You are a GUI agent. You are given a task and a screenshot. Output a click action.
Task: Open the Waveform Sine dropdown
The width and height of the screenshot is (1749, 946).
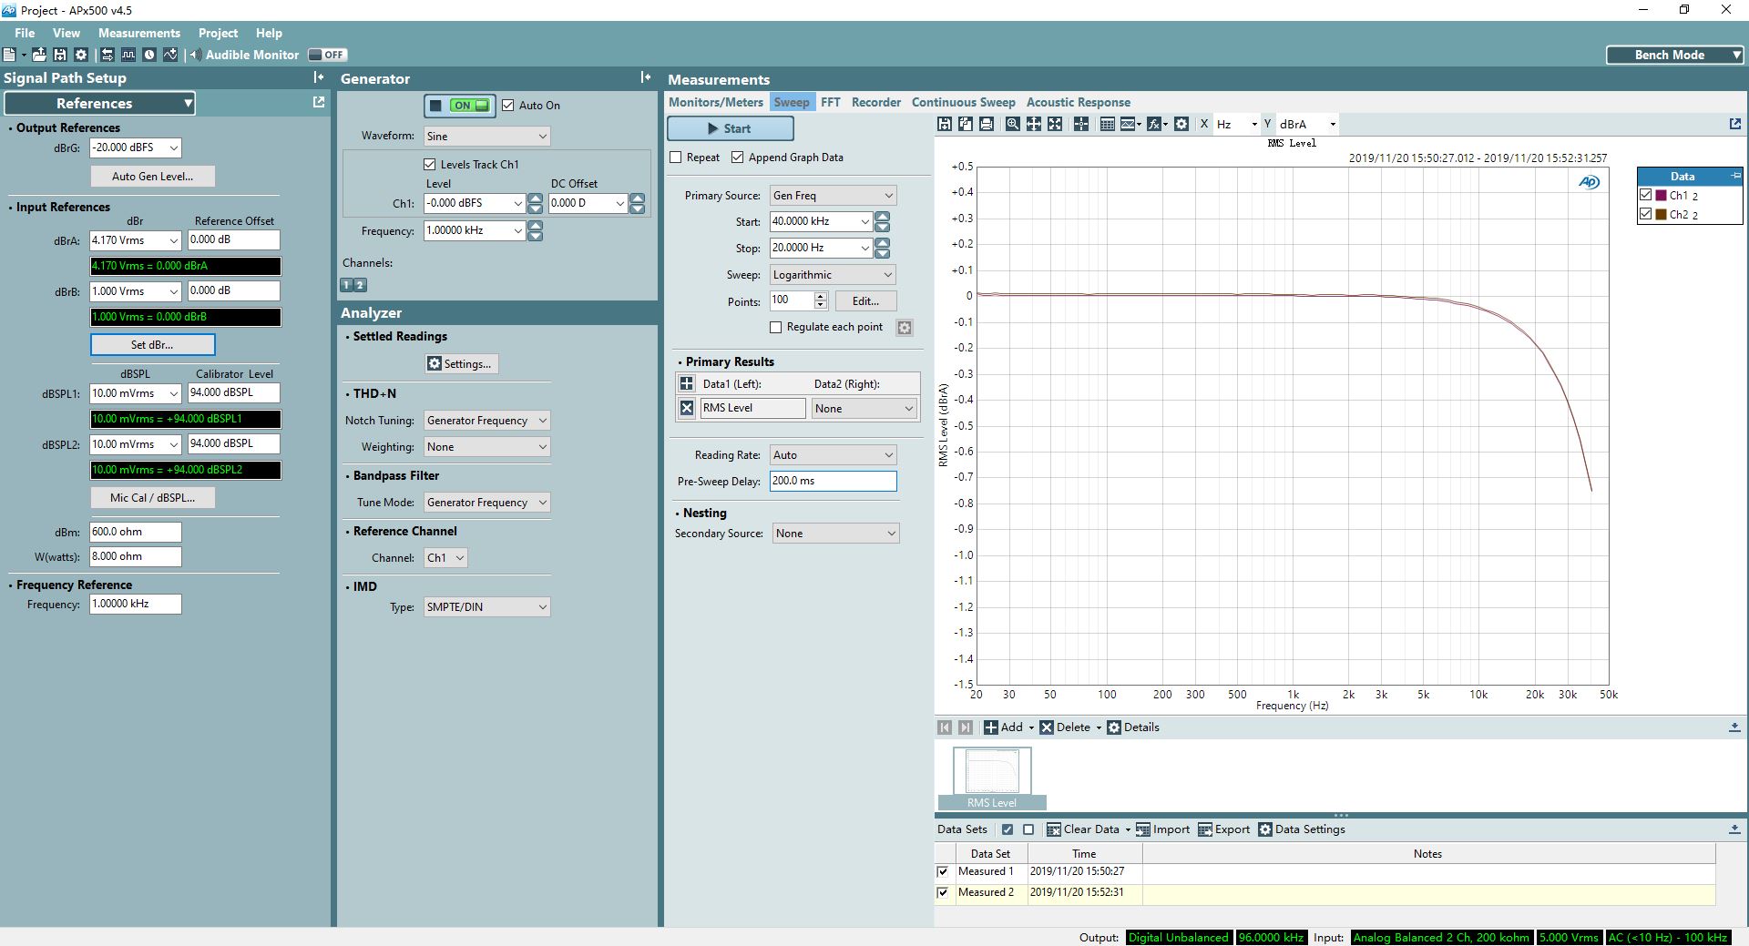(x=486, y=137)
